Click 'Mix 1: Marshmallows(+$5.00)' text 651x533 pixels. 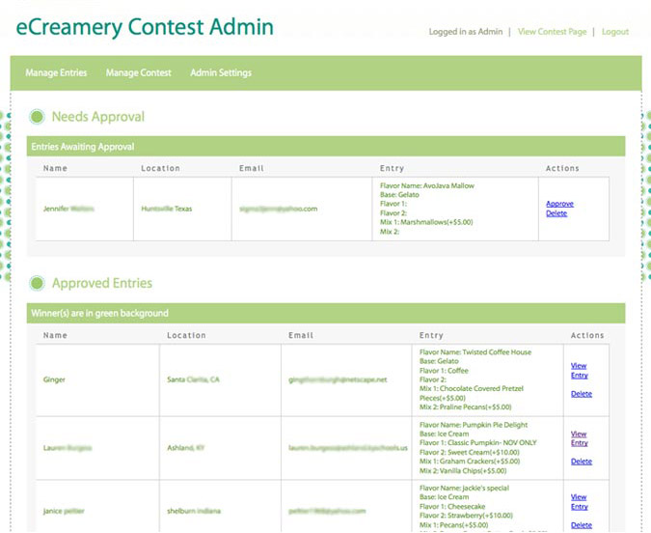426,222
